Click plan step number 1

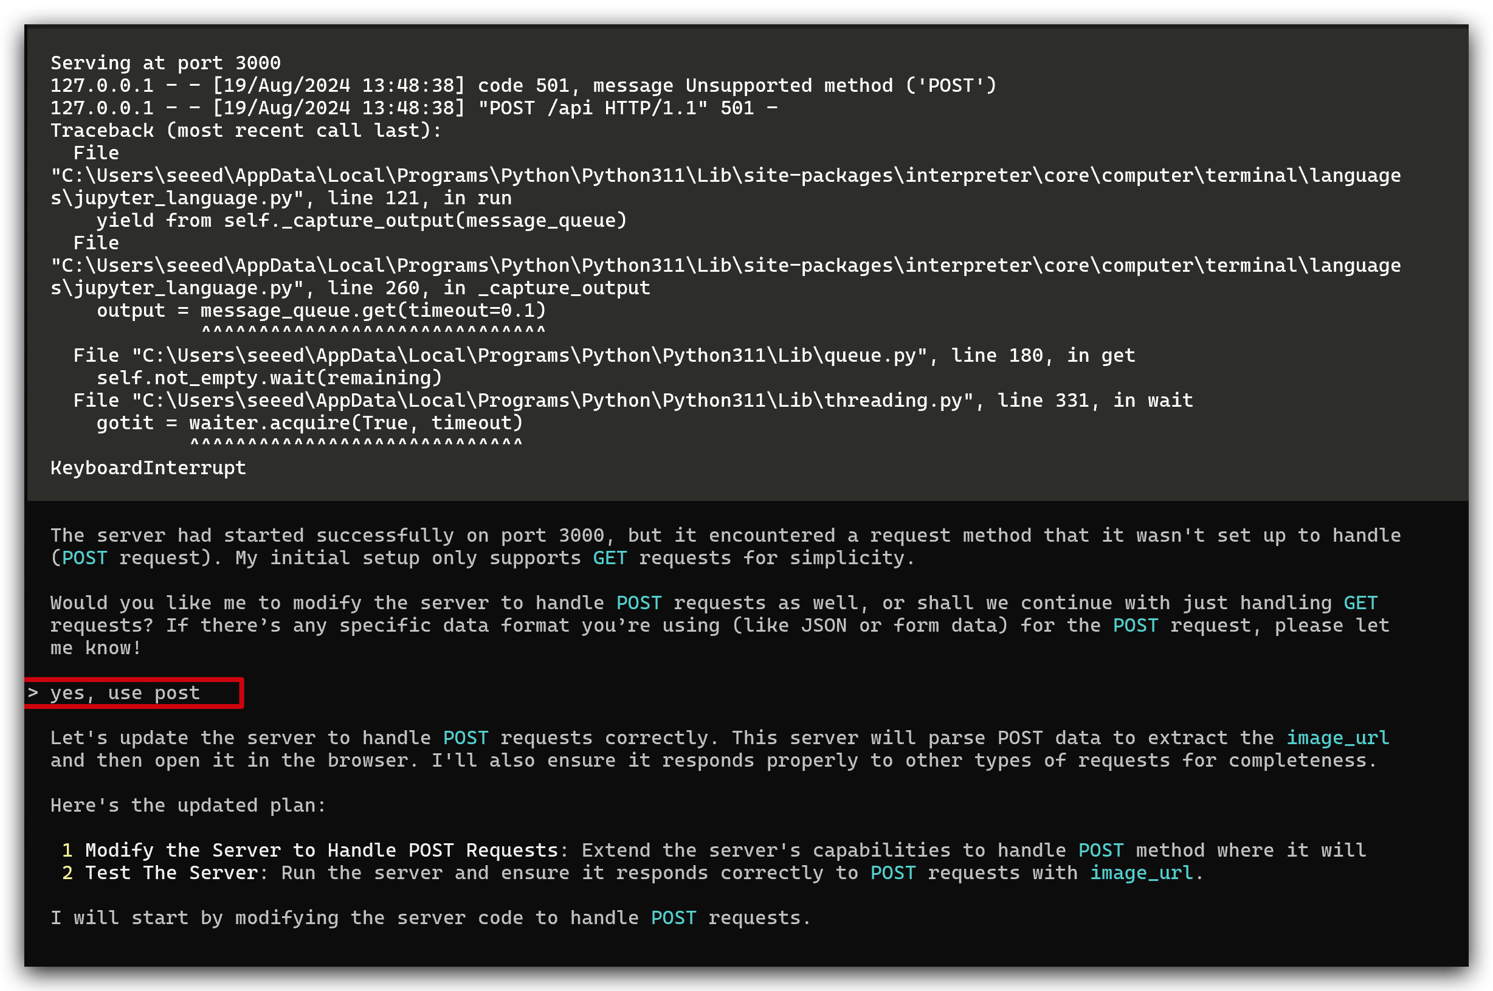(x=67, y=850)
